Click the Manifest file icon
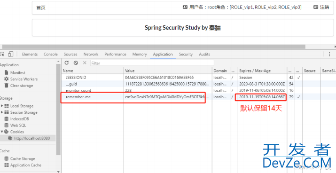336x173 pixels. coord(7,72)
